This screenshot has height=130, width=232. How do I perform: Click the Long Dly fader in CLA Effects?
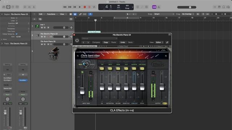[x=134, y=87]
